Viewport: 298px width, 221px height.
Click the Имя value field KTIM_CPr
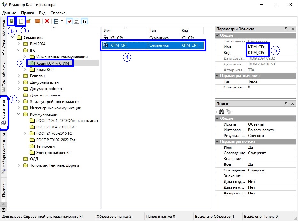(x=257, y=47)
